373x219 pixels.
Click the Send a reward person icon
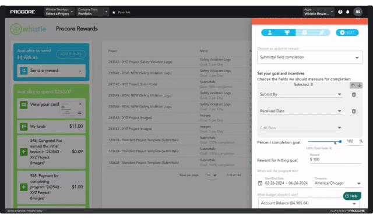[23, 71]
